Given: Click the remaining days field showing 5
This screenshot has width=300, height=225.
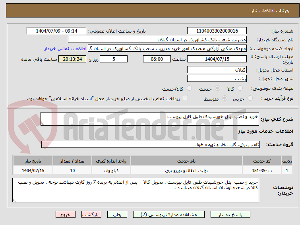Looking at the screenshot, I should pos(114,59).
